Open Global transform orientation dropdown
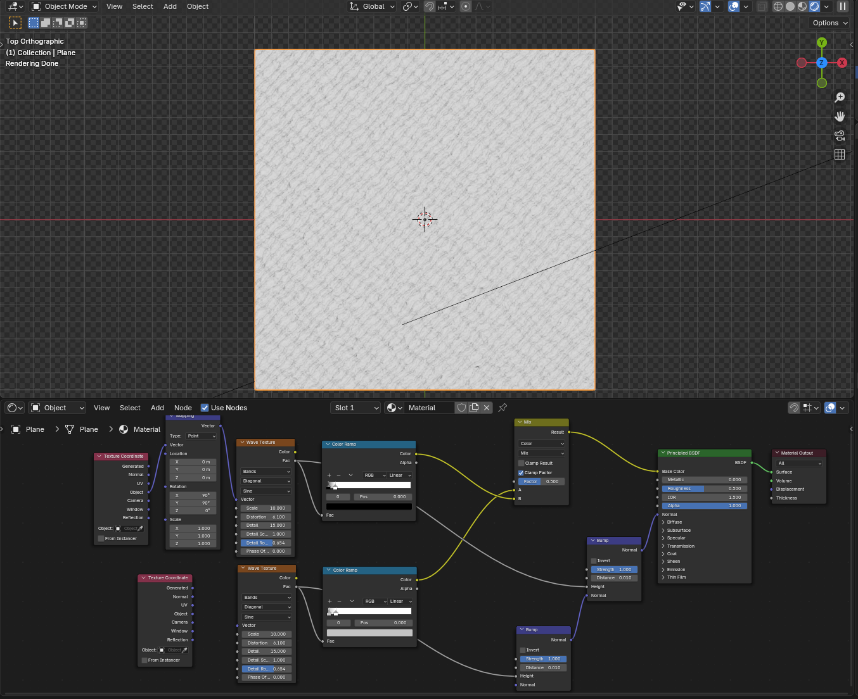The height and width of the screenshot is (699, 858). (x=373, y=6)
